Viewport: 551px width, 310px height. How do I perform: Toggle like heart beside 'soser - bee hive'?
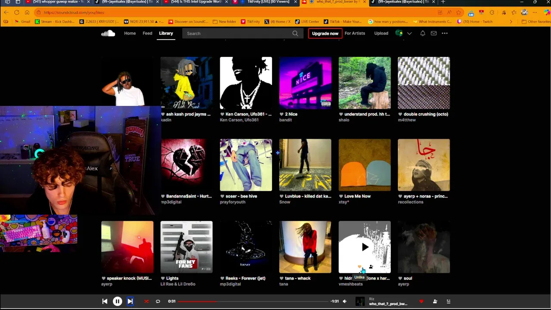(222, 196)
